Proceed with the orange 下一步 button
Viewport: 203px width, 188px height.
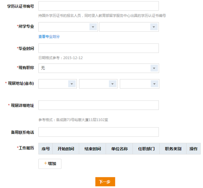click(x=105, y=182)
